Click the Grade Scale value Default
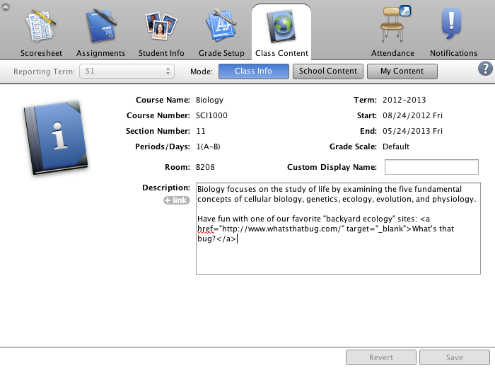The height and width of the screenshot is (368, 495). 396,146
